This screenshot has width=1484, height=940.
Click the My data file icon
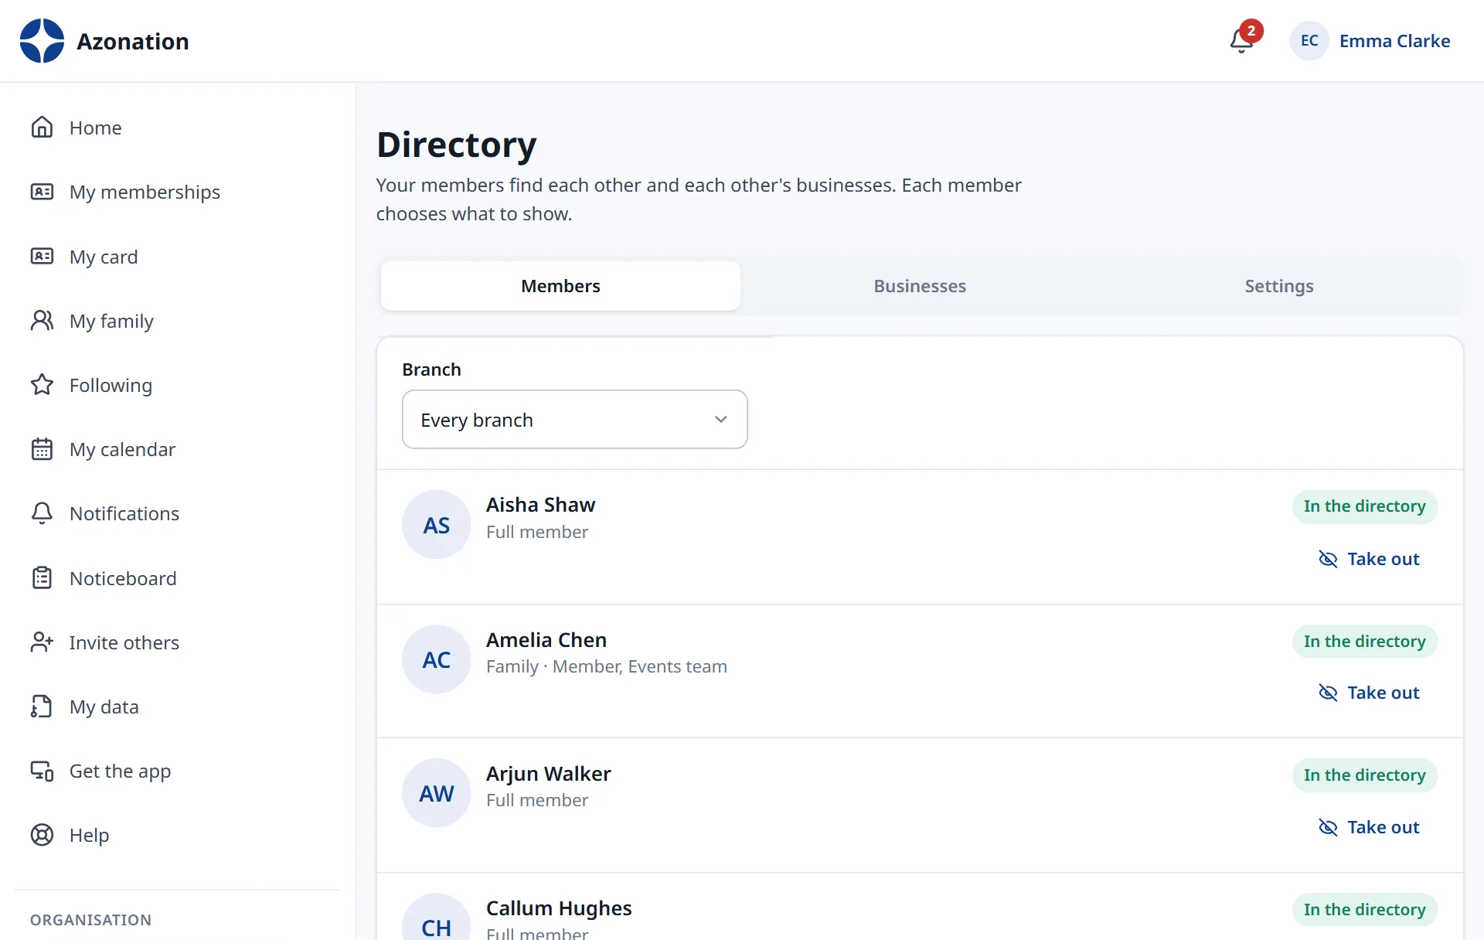pyautogui.click(x=42, y=707)
